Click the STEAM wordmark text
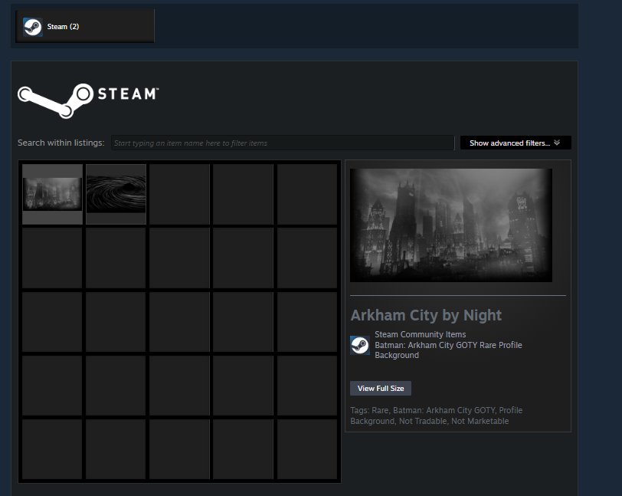This screenshot has height=496, width=622. pos(128,94)
